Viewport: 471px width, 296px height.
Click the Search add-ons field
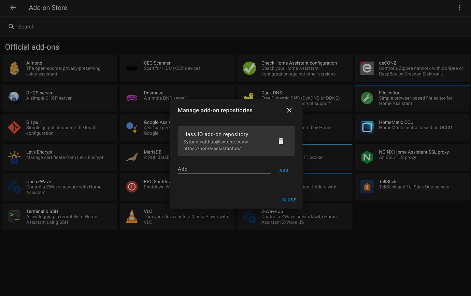click(x=137, y=27)
